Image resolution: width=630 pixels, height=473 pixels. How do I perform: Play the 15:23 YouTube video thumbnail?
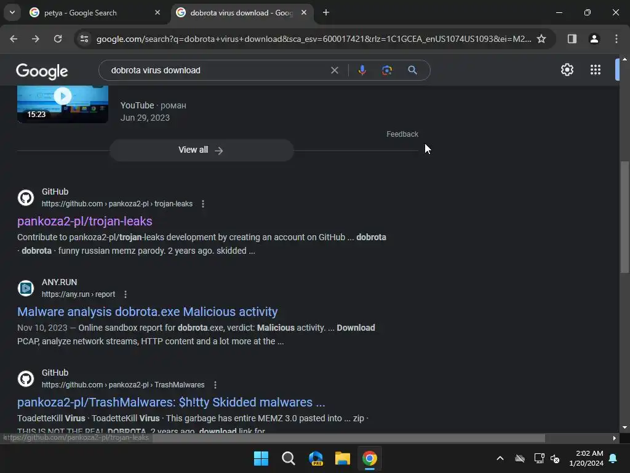click(63, 103)
